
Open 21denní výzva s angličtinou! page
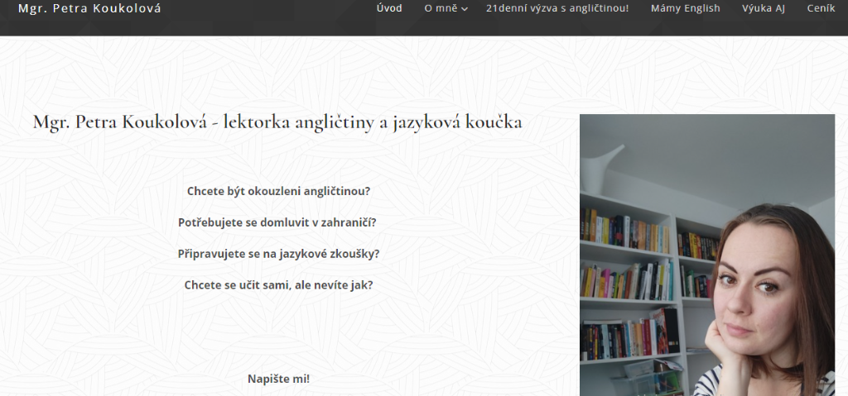pyautogui.click(x=557, y=8)
